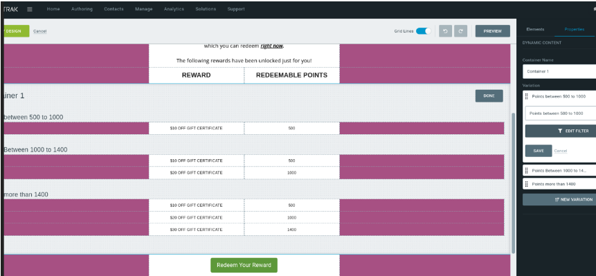This screenshot has height=276, width=596.
Task: Click the 1400 points cell
Action: (291, 230)
